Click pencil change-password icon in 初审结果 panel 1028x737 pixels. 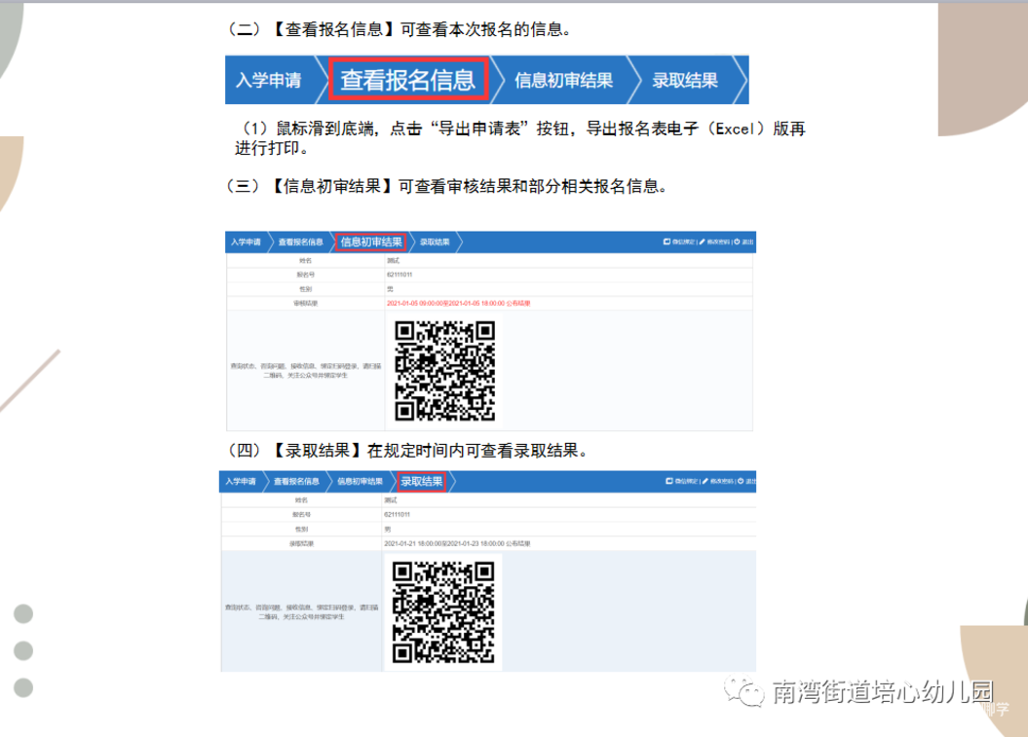(703, 241)
